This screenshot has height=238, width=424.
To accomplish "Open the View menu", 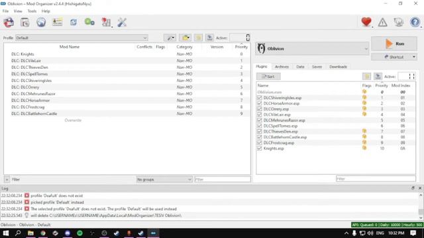I will click(x=18, y=11).
